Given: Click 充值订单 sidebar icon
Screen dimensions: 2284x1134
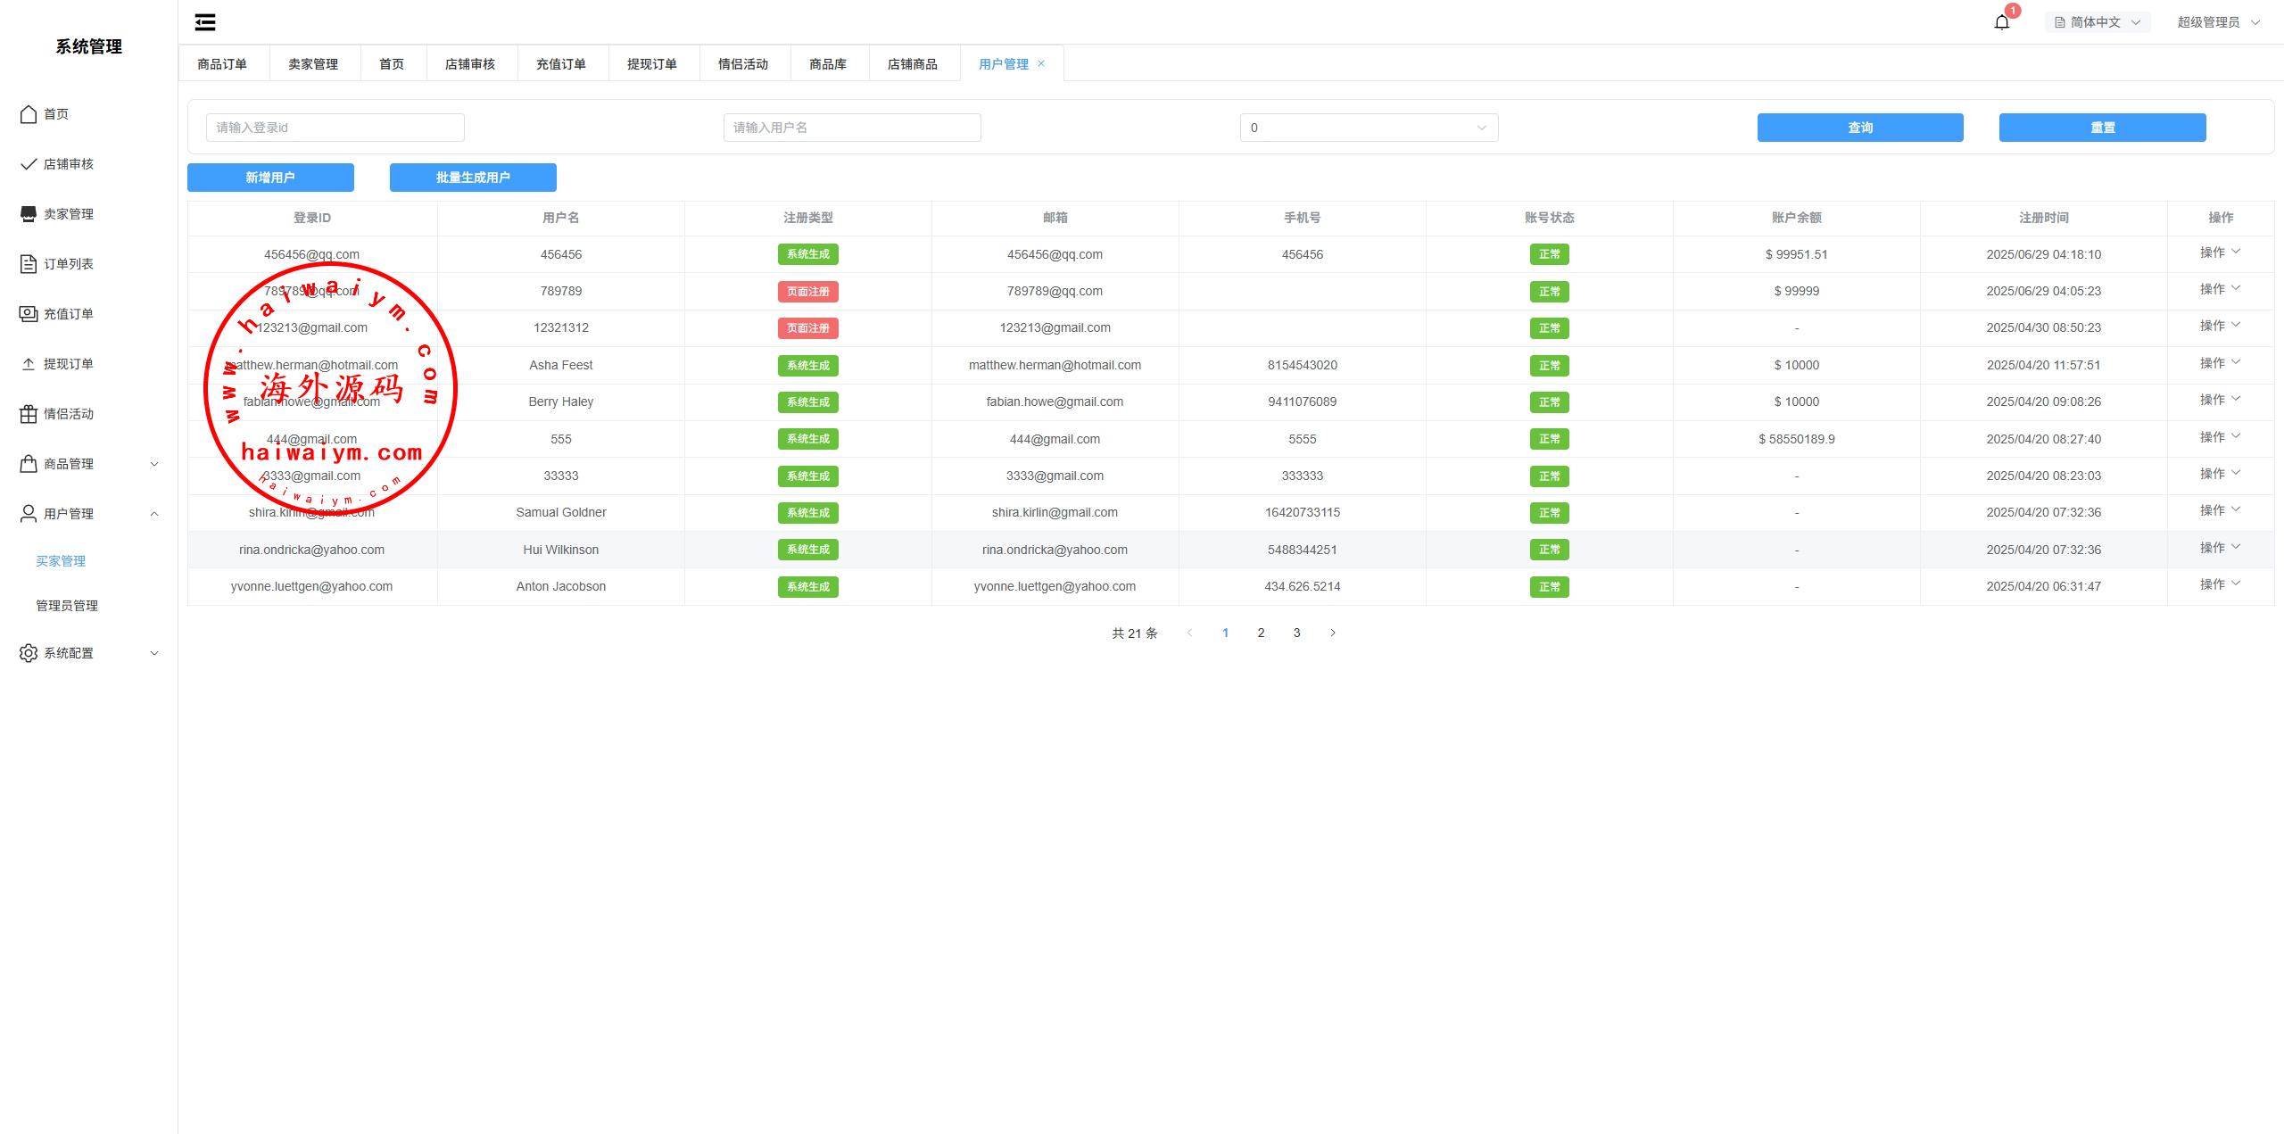Looking at the screenshot, I should pyautogui.click(x=29, y=314).
